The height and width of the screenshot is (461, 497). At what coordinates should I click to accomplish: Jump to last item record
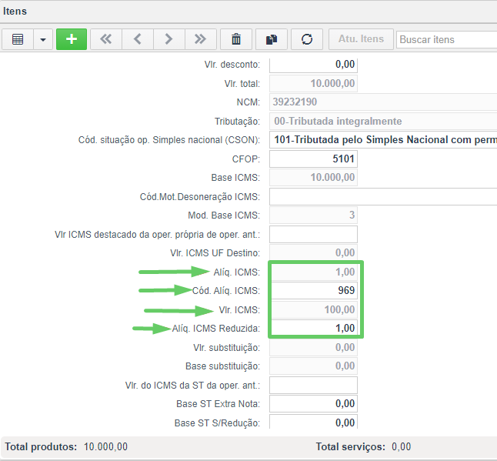[x=200, y=39]
